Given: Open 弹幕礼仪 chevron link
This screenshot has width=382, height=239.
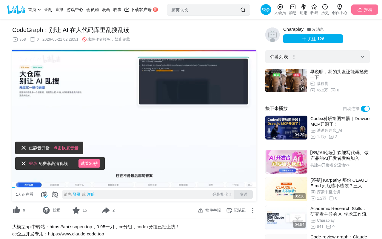Looking at the screenshot, I should pos(222,194).
